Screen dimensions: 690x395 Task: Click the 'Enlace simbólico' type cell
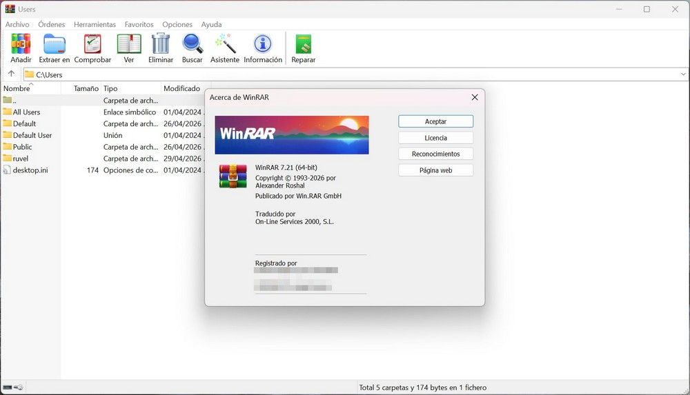[130, 112]
